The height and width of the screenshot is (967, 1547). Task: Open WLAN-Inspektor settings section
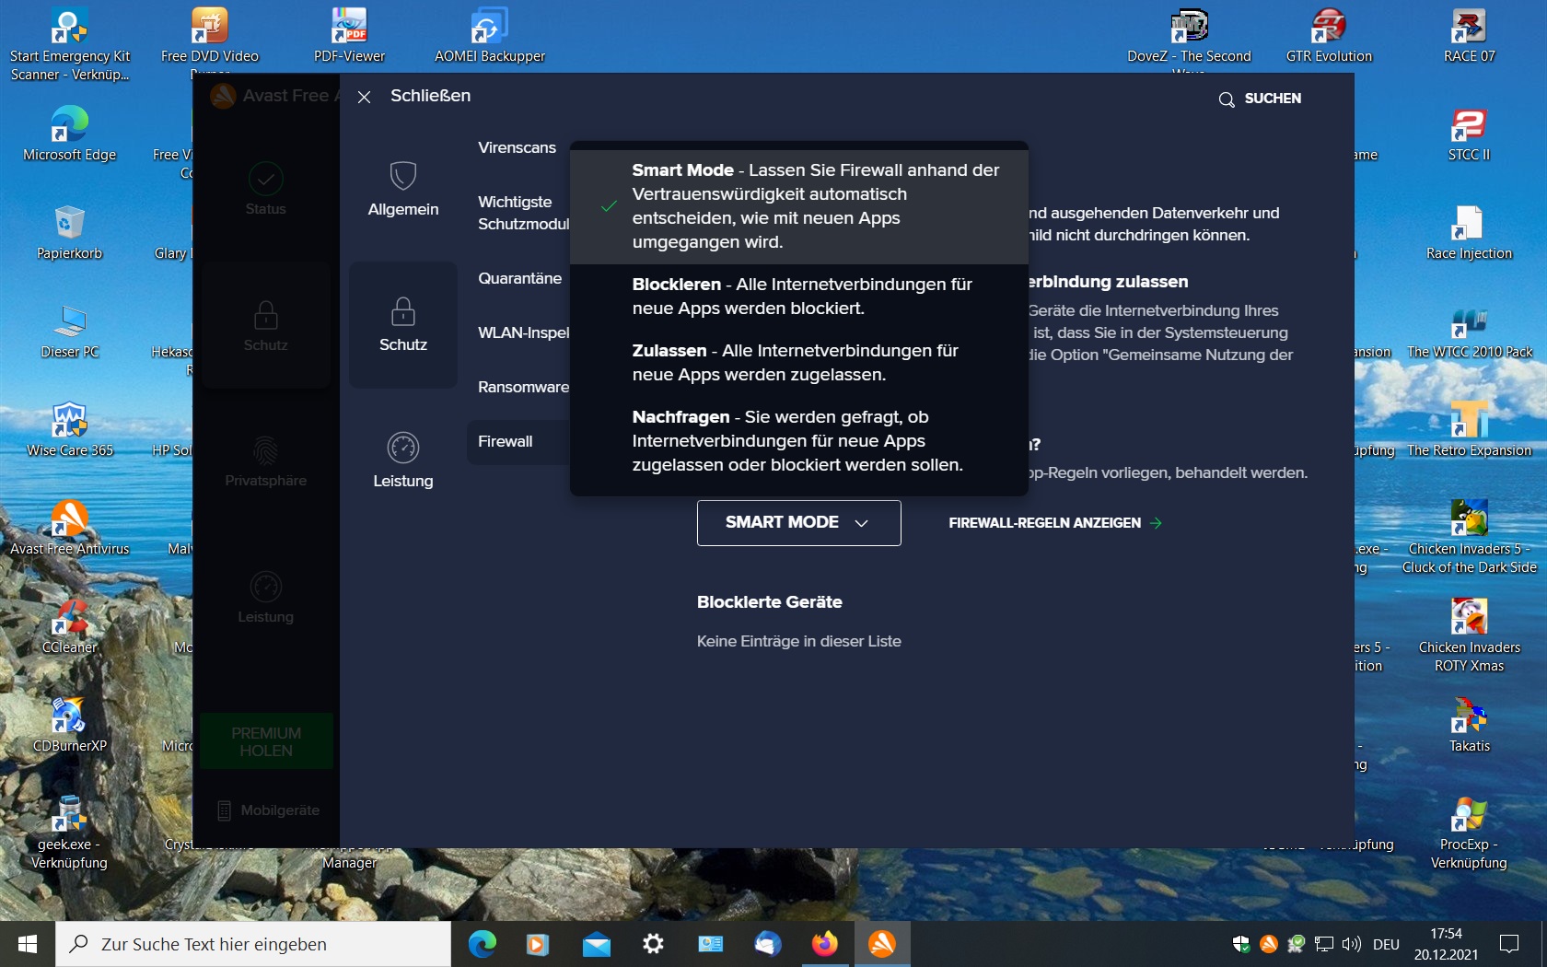coord(522,332)
